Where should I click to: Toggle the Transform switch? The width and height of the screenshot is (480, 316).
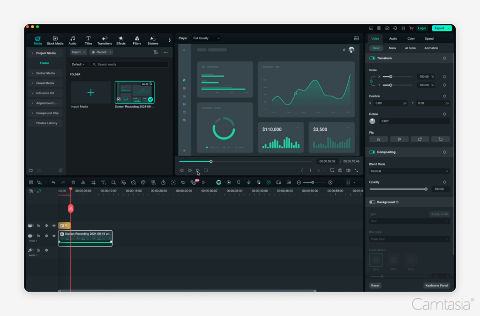(372, 58)
